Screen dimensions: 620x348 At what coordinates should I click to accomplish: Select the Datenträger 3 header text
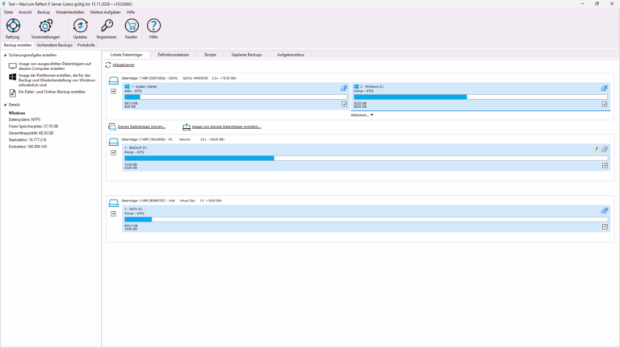[172, 201]
